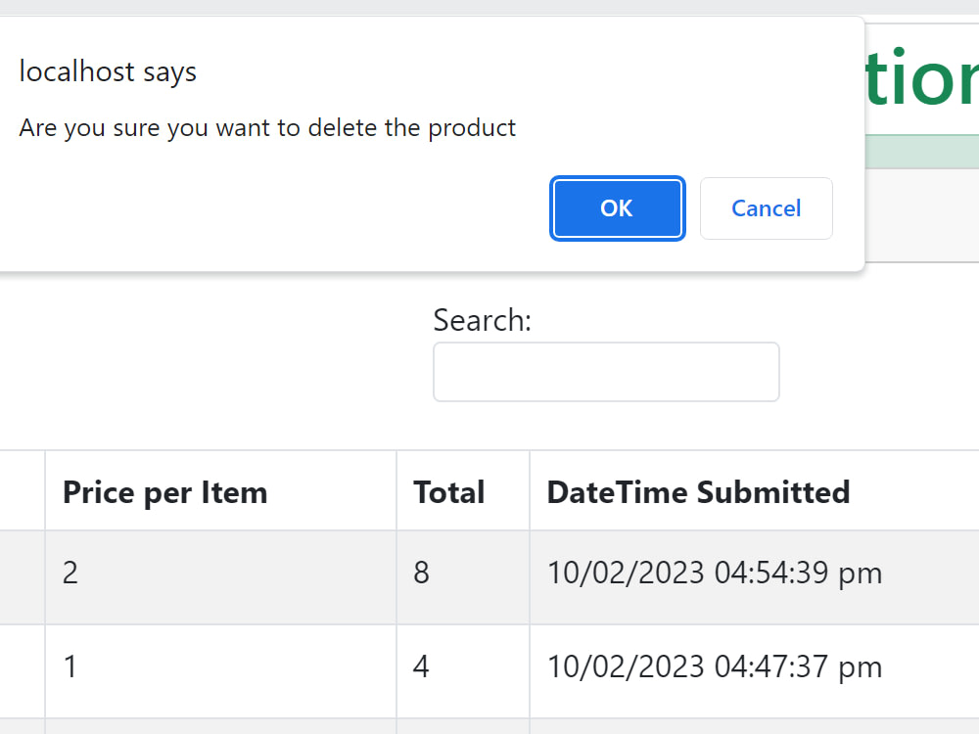Click the Total cell showing 4
This screenshot has width=979, height=734.
pyautogui.click(x=421, y=666)
